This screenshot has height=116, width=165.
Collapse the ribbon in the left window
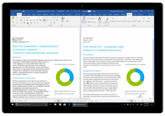(79, 25)
